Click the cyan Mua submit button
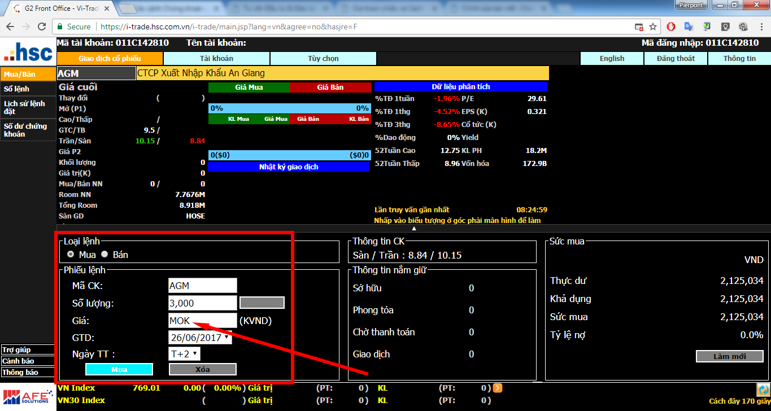This screenshot has height=411, width=771. [119, 369]
